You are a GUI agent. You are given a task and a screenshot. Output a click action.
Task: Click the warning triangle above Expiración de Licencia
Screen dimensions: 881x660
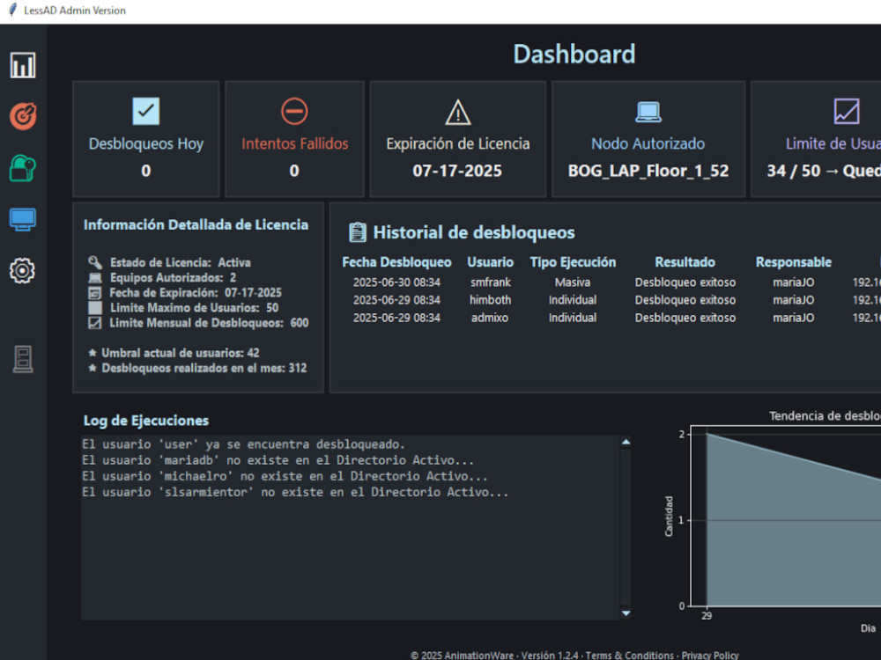click(458, 112)
